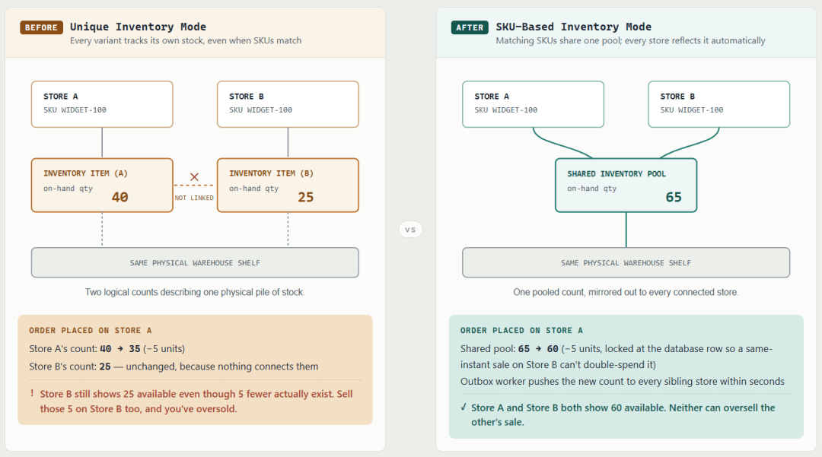Select the 'SKU-Based Inventory Mode' heading
Image resolution: width=822 pixels, height=457 pixels.
point(574,27)
